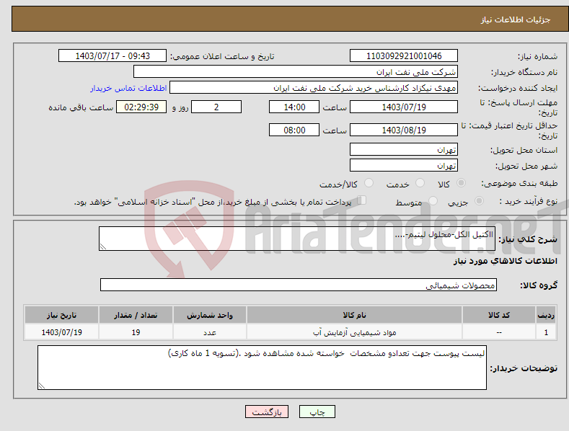Select the کالا/خدمت radio button

369,183
